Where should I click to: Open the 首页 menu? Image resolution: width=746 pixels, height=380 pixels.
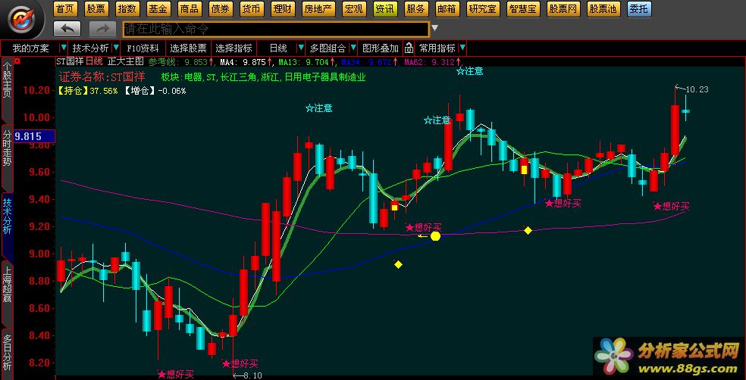[x=64, y=9]
